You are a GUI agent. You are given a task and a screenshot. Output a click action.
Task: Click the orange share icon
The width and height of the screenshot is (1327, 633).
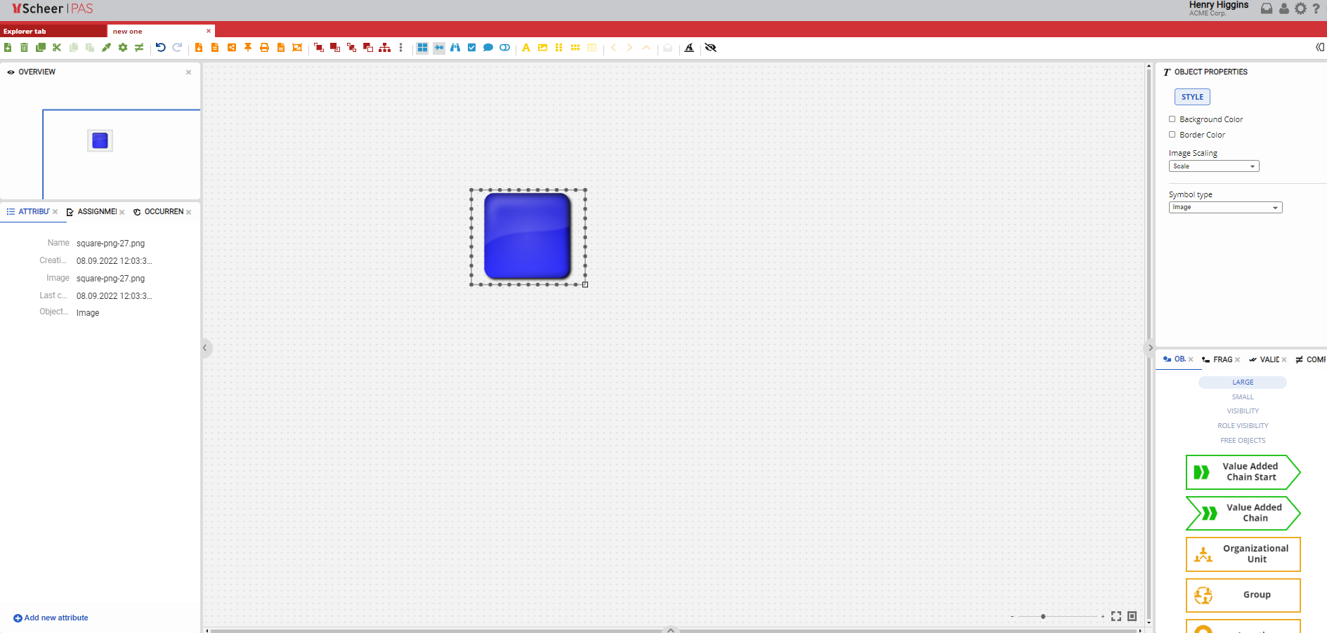click(232, 48)
